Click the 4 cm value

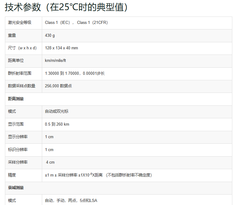[x=50, y=162]
